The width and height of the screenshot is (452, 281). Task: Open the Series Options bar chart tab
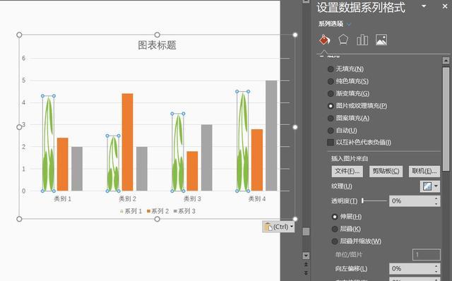tap(362, 40)
